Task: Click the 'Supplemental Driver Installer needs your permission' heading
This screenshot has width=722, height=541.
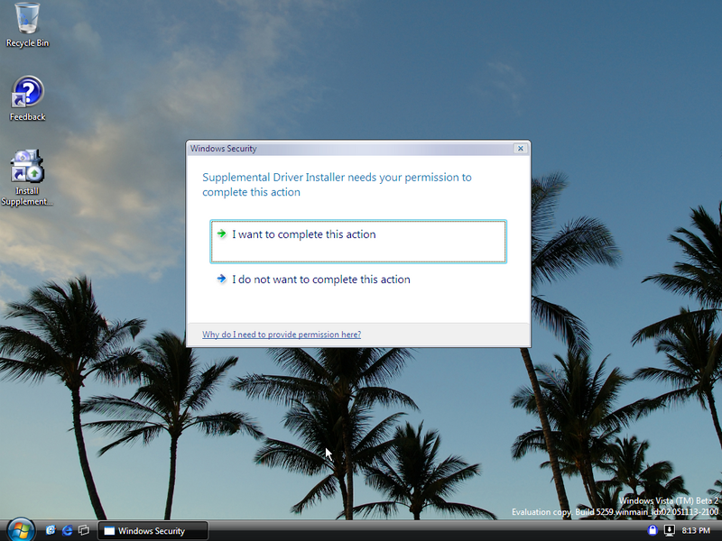Action: coord(337,185)
